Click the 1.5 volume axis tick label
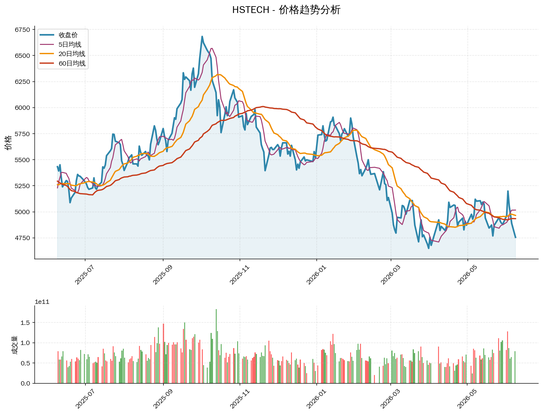This screenshot has width=543, height=414. point(25,323)
